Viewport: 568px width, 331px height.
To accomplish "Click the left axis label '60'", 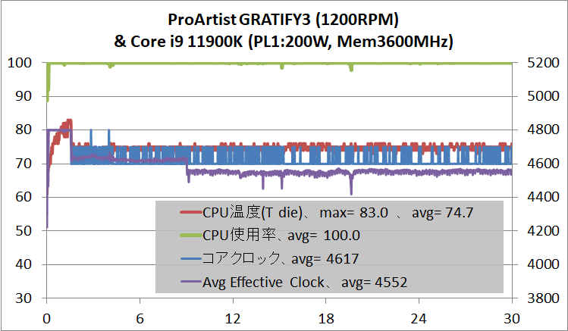I will (x=24, y=197).
